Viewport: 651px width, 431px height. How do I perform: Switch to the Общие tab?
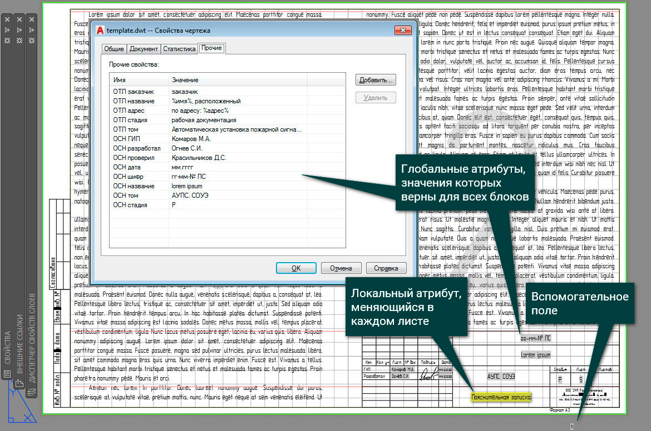pos(114,49)
